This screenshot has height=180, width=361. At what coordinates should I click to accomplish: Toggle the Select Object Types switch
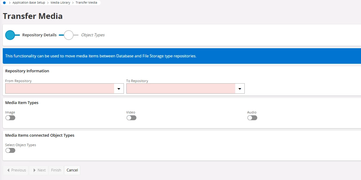[x=10, y=150]
